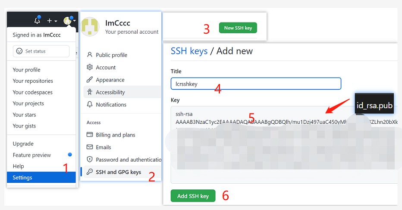The width and height of the screenshot is (402, 210).
Task: Click the Add SSH key button
Action: (193, 196)
